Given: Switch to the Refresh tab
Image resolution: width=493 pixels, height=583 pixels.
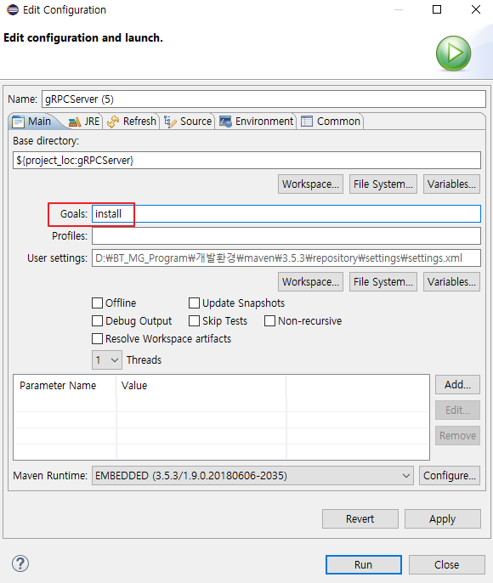Looking at the screenshot, I should point(132,122).
